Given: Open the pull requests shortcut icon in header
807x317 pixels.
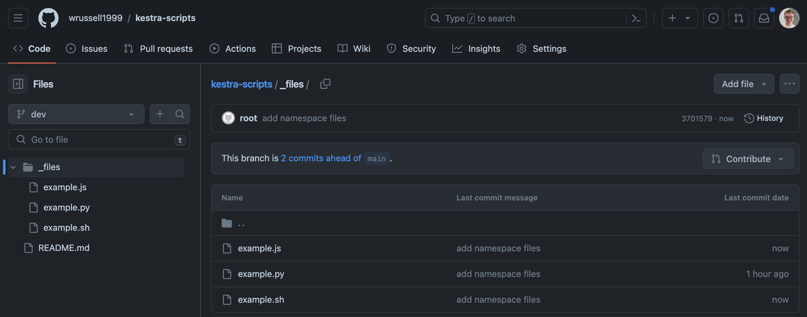Looking at the screenshot, I should pos(738,18).
